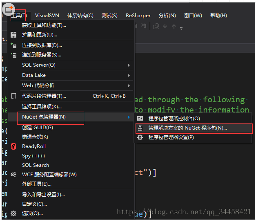This screenshot has width=256, height=220.
Task: Click the up arrow toolbar icon
Action: pos(174,26)
